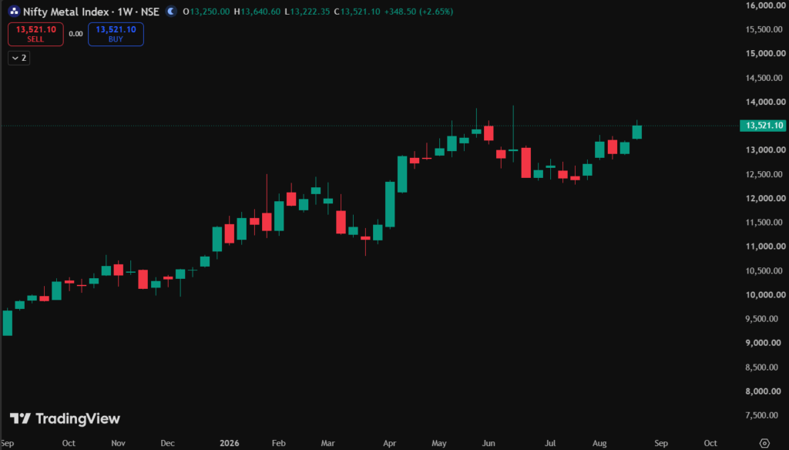Click the high value H13,640.60
This screenshot has height=450, width=789.
point(257,11)
